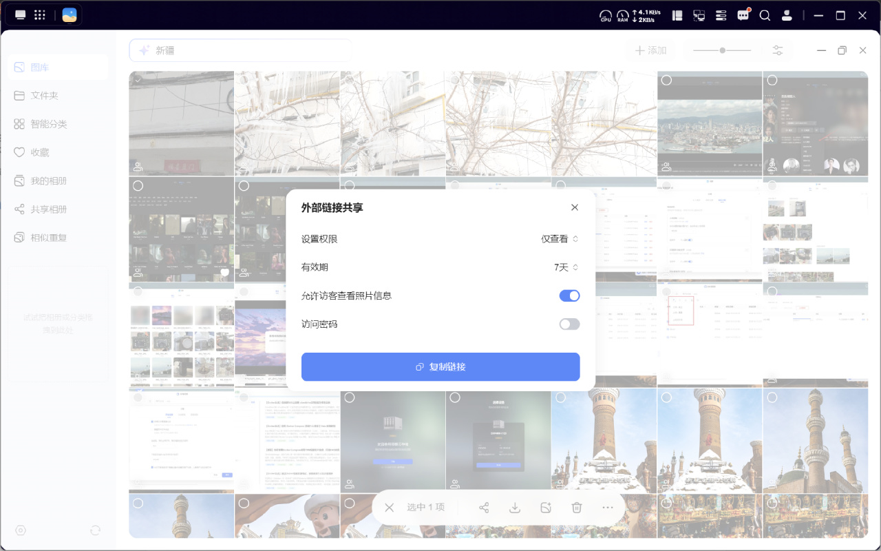Image resolution: width=881 pixels, height=551 pixels.
Task: Cancel selection with X beside 选中 1 项
Action: tap(389, 508)
